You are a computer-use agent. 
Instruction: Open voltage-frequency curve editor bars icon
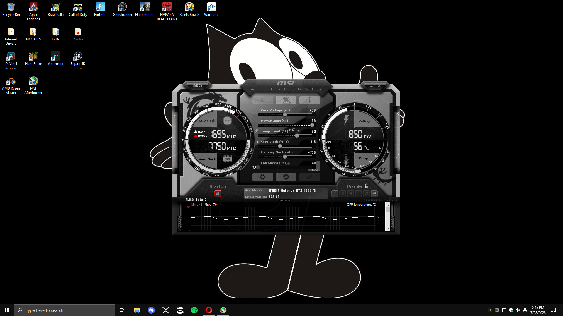(x=257, y=142)
